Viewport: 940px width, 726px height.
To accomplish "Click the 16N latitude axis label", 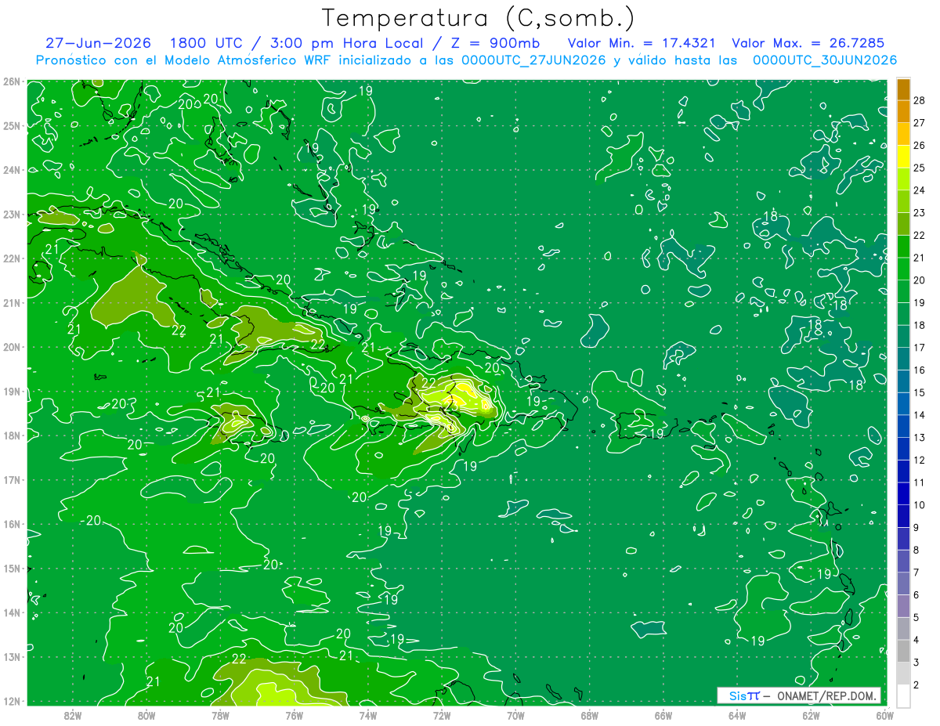I will (x=11, y=523).
